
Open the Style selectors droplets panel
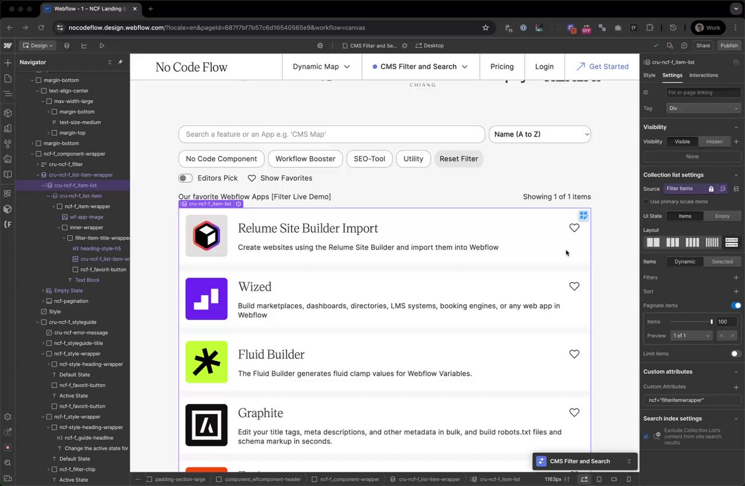(x=8, y=143)
